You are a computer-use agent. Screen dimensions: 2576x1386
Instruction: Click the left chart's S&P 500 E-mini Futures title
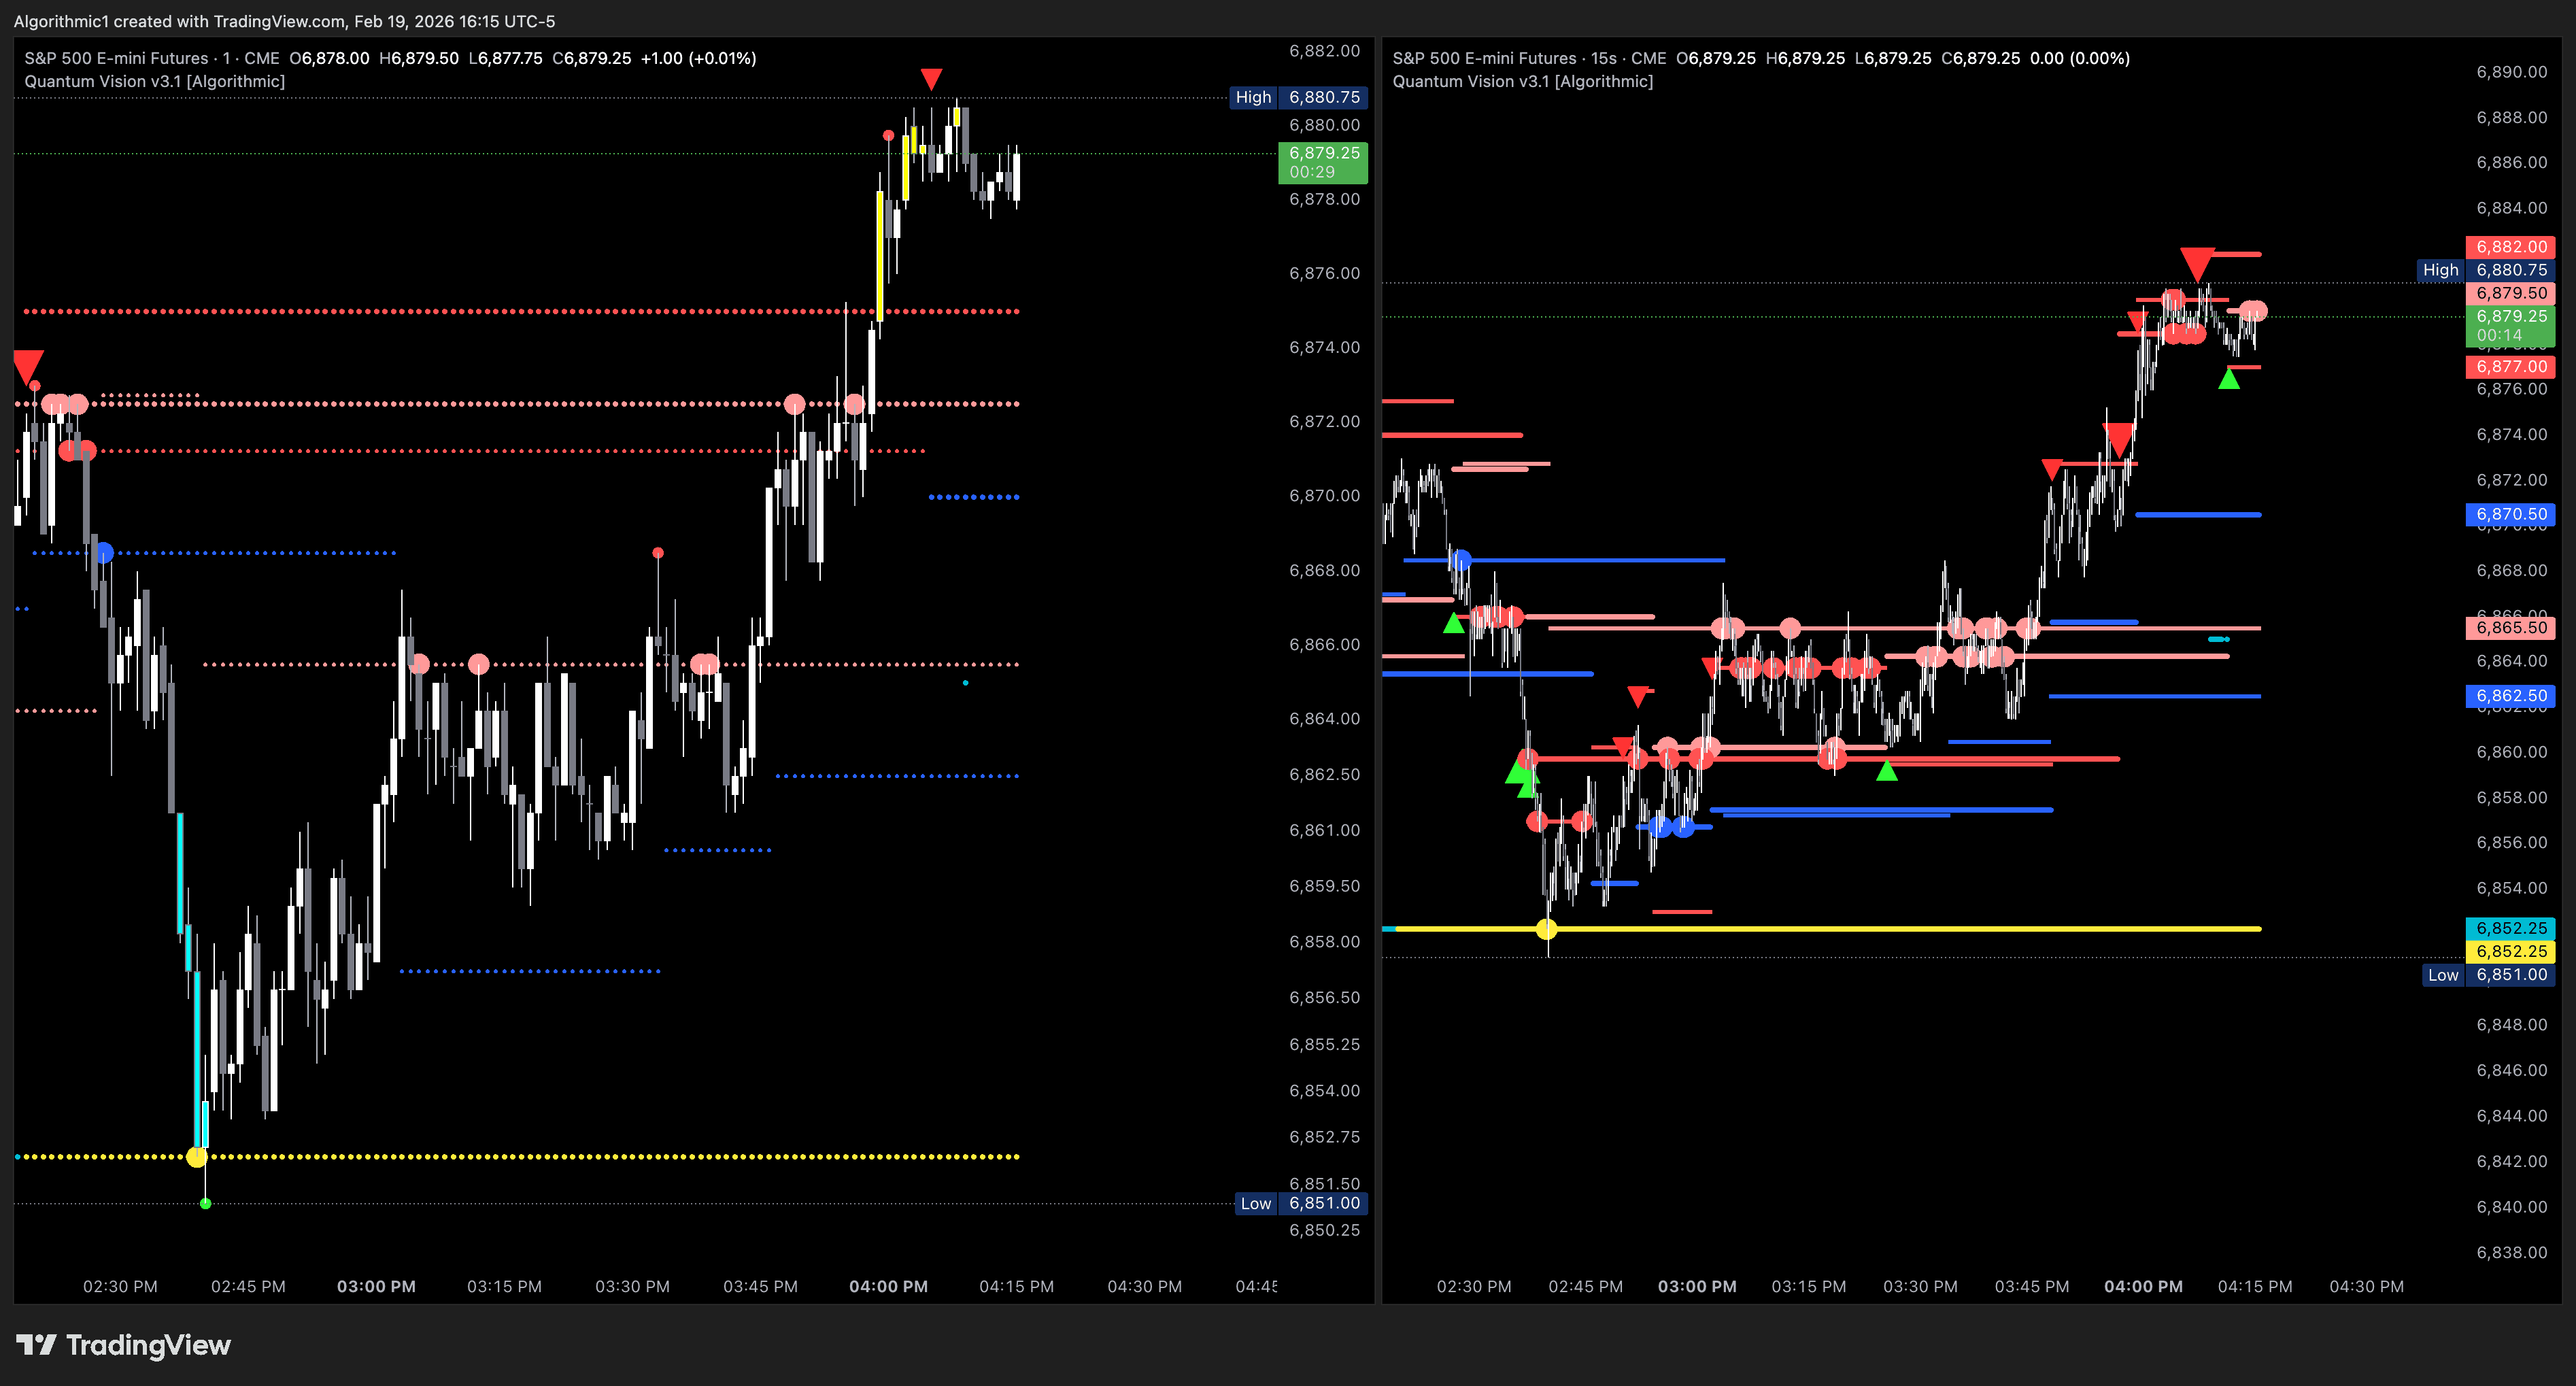coord(116,58)
